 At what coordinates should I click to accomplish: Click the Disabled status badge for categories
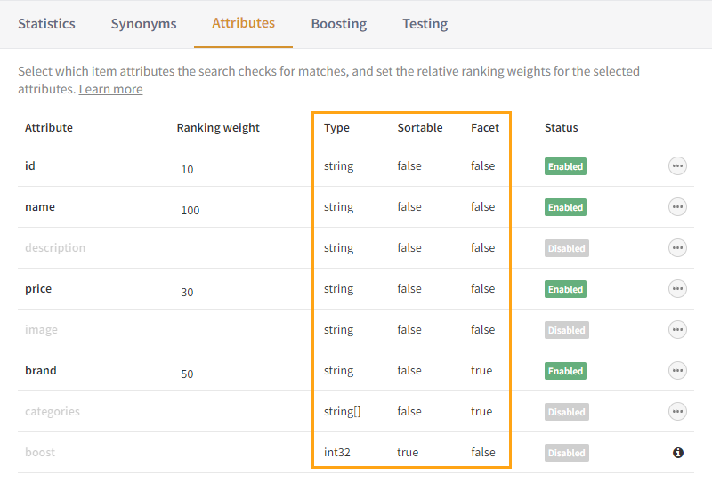click(x=566, y=412)
